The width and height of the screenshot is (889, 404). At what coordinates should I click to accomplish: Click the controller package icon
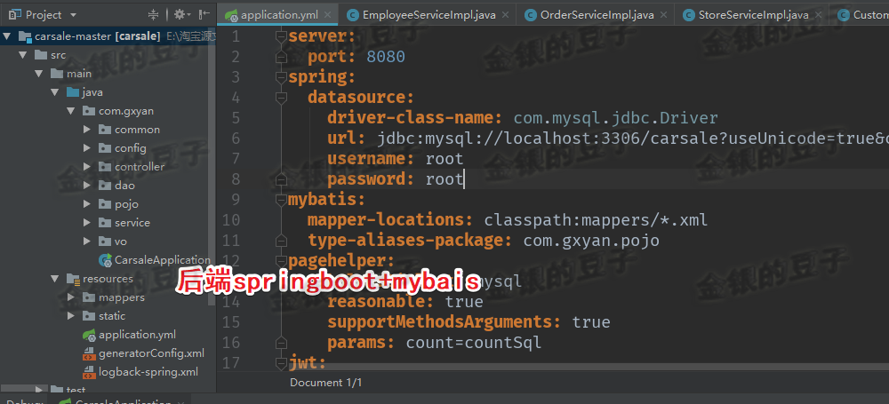(x=105, y=167)
